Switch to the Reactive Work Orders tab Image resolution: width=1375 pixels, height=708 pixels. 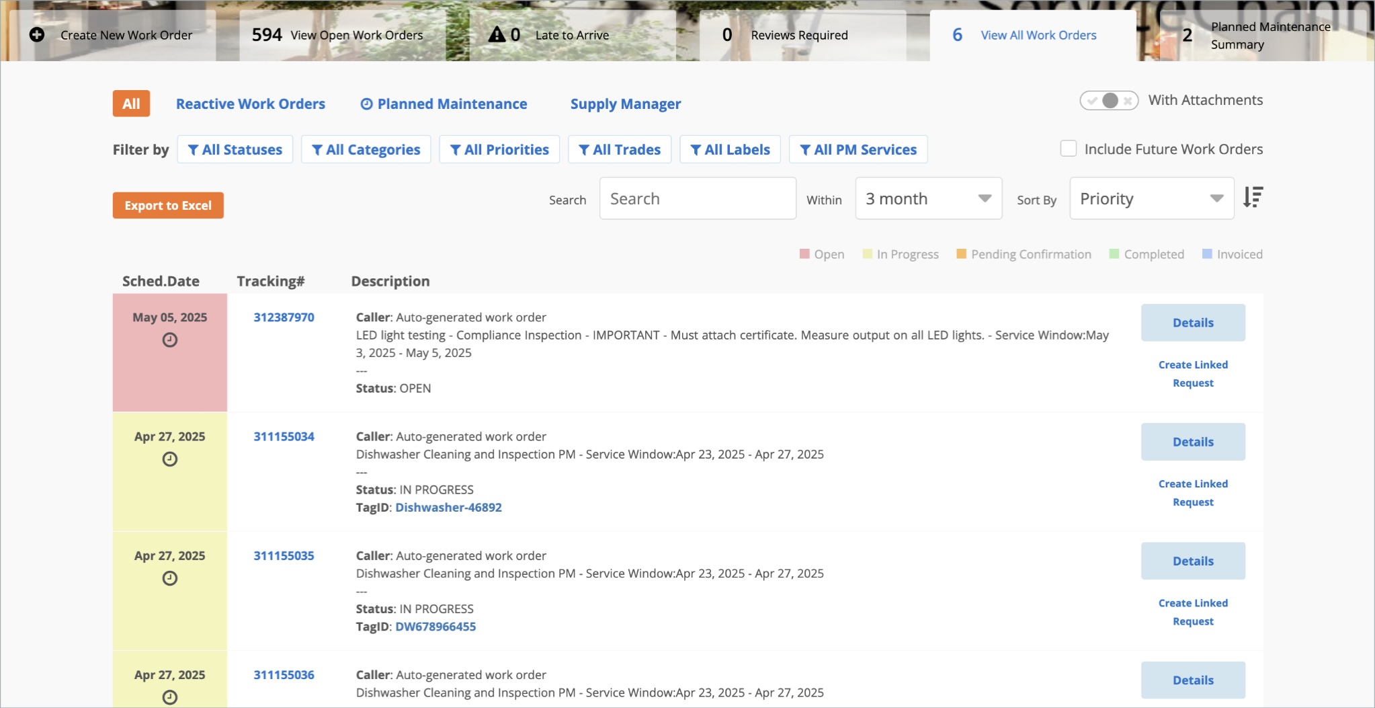click(250, 104)
